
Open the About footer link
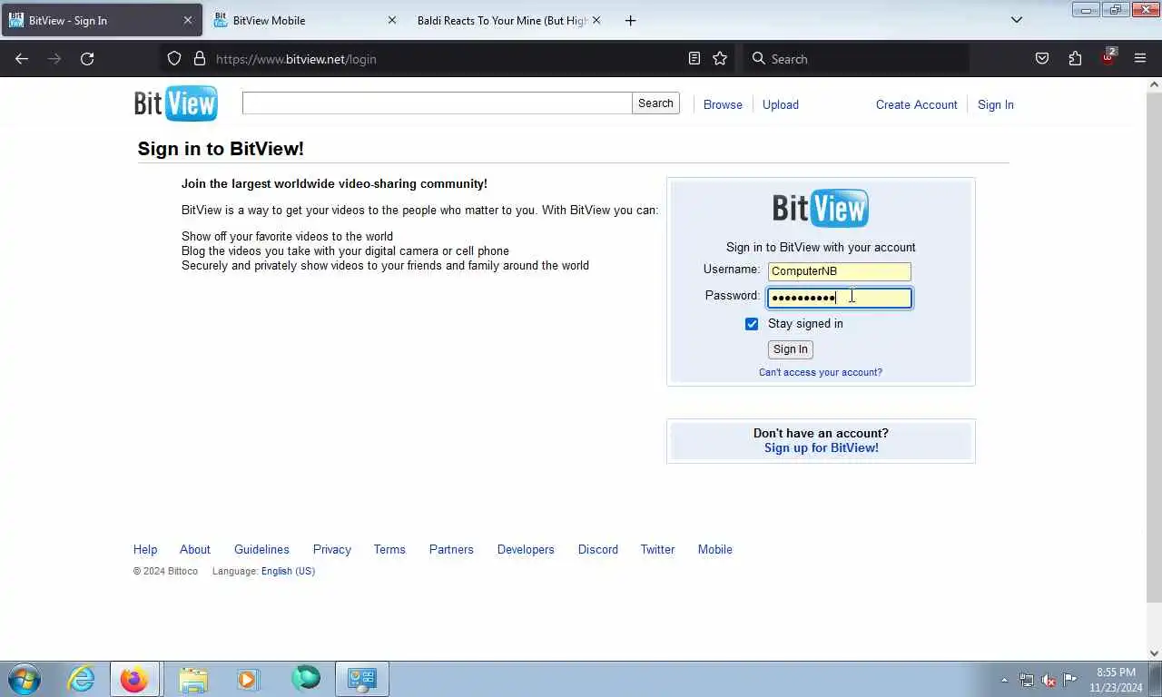point(195,549)
